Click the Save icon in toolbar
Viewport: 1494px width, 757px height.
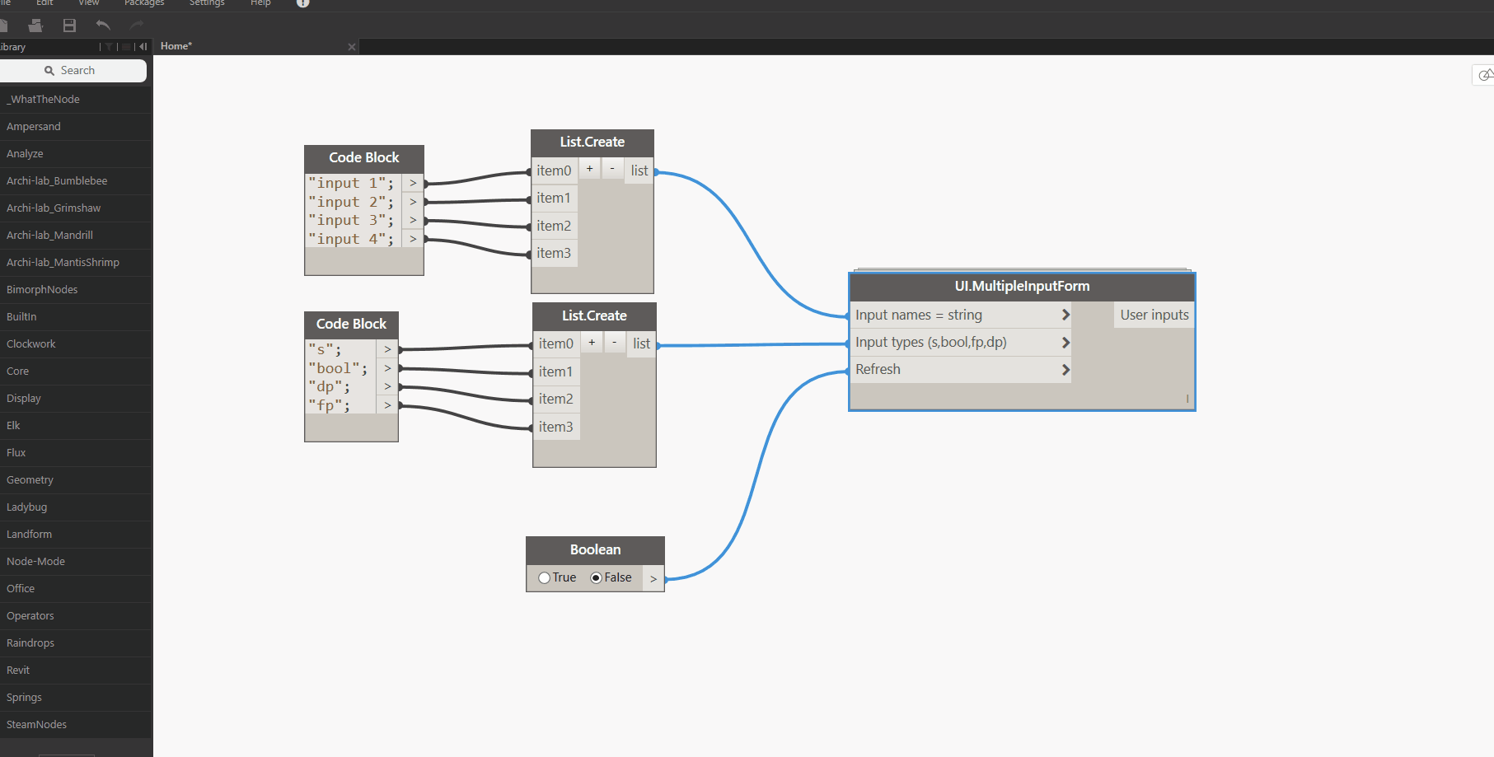(x=69, y=26)
